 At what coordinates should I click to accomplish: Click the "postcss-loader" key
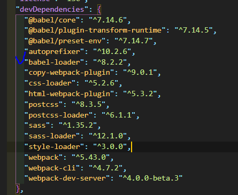[59, 115]
